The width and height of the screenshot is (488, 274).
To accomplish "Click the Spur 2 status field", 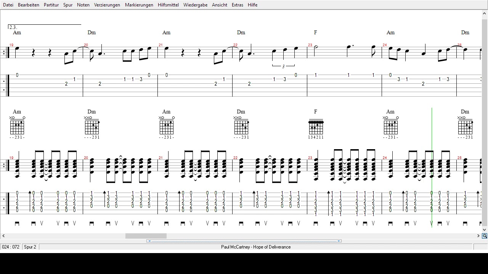I will point(30,247).
